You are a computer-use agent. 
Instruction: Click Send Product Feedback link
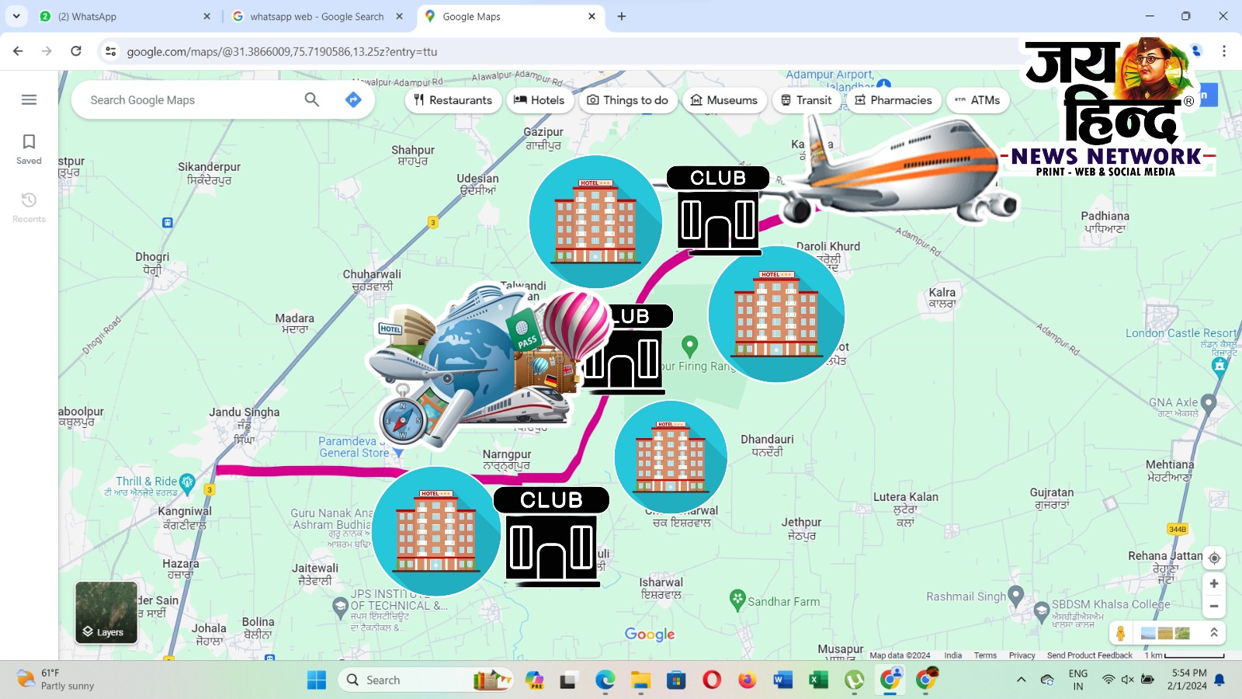click(x=1090, y=656)
